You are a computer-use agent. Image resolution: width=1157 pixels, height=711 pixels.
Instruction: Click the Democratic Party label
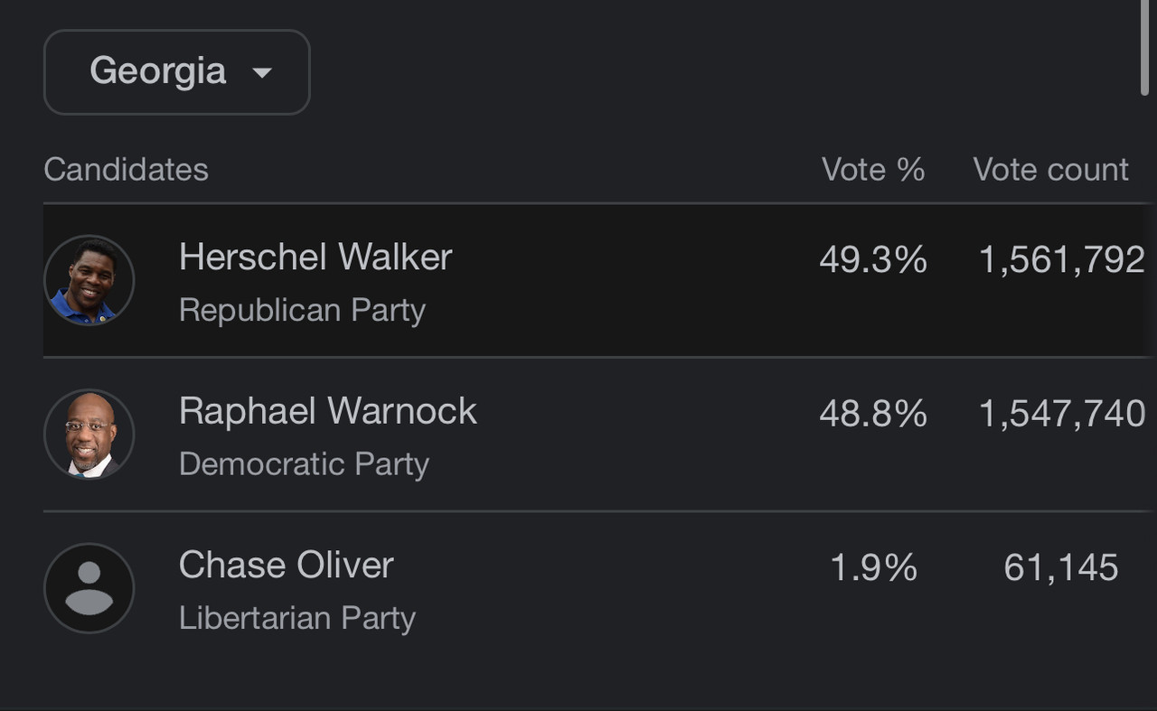(x=304, y=463)
